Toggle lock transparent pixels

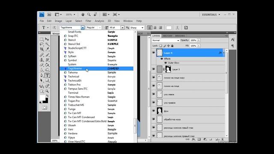click(x=161, y=46)
